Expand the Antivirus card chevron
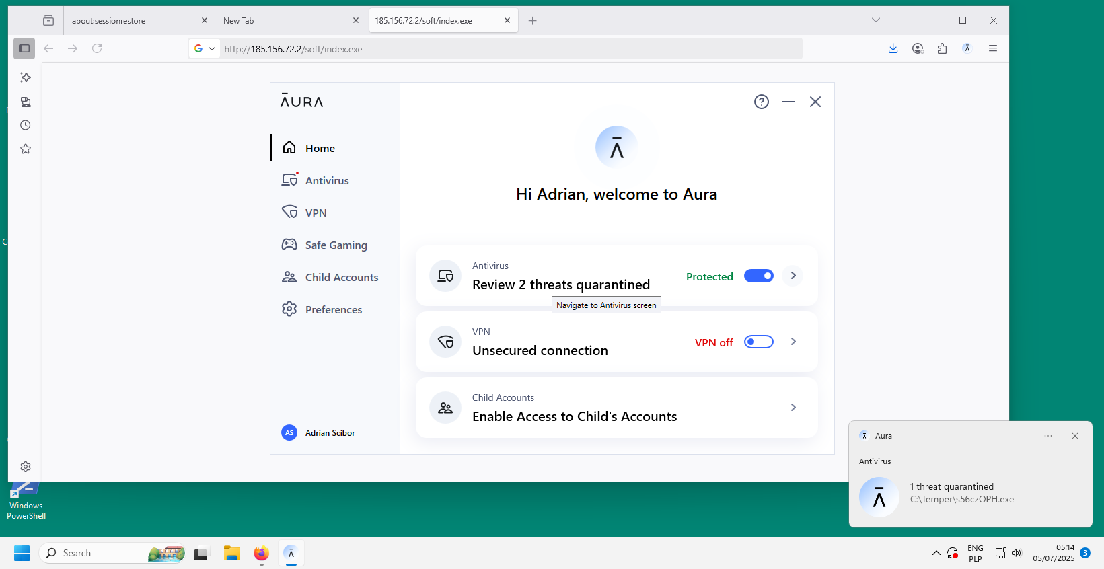The image size is (1104, 569). 793,276
